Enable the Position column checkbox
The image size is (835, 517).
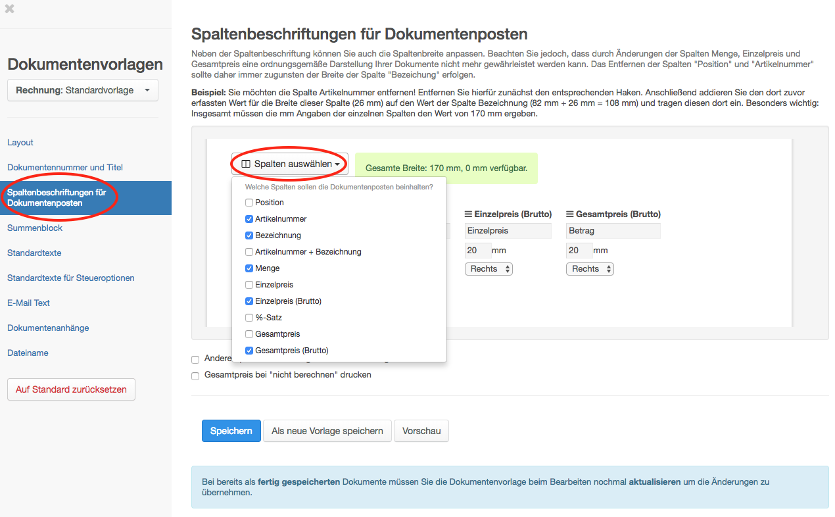pos(249,203)
